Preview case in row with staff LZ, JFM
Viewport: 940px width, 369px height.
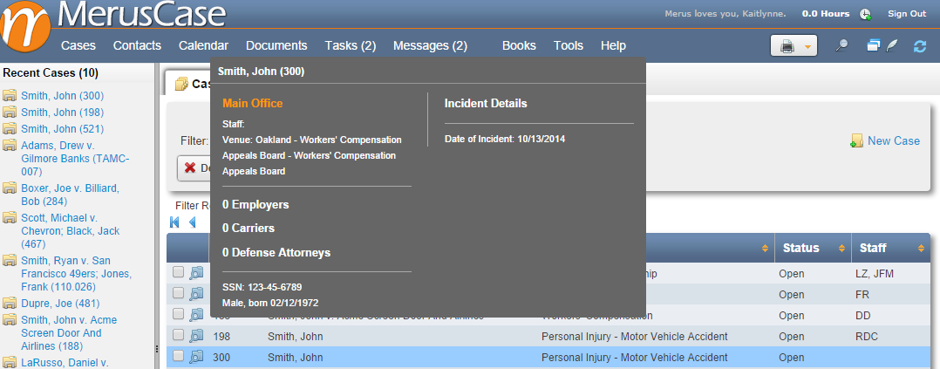(196, 273)
